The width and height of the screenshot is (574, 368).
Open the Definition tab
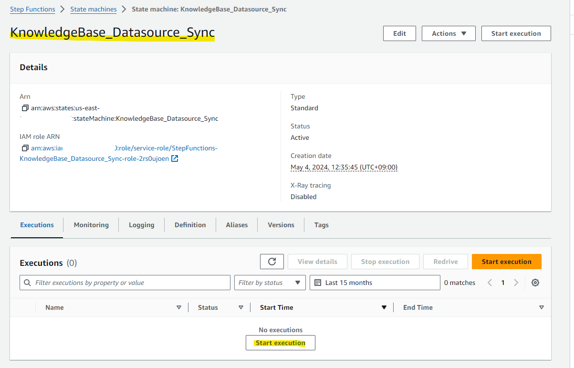click(190, 225)
